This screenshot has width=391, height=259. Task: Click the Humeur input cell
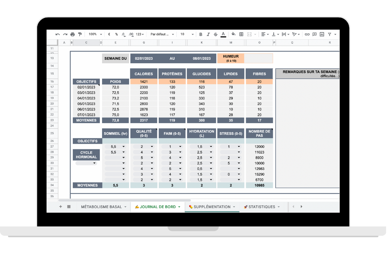258,58
